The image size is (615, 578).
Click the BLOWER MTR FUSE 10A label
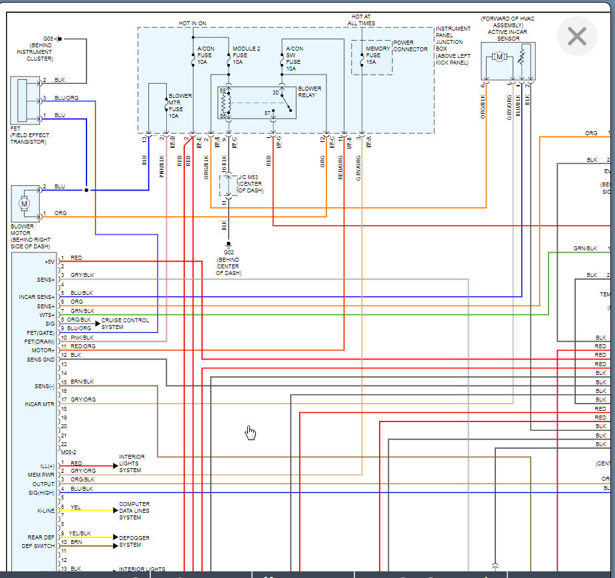coord(180,106)
